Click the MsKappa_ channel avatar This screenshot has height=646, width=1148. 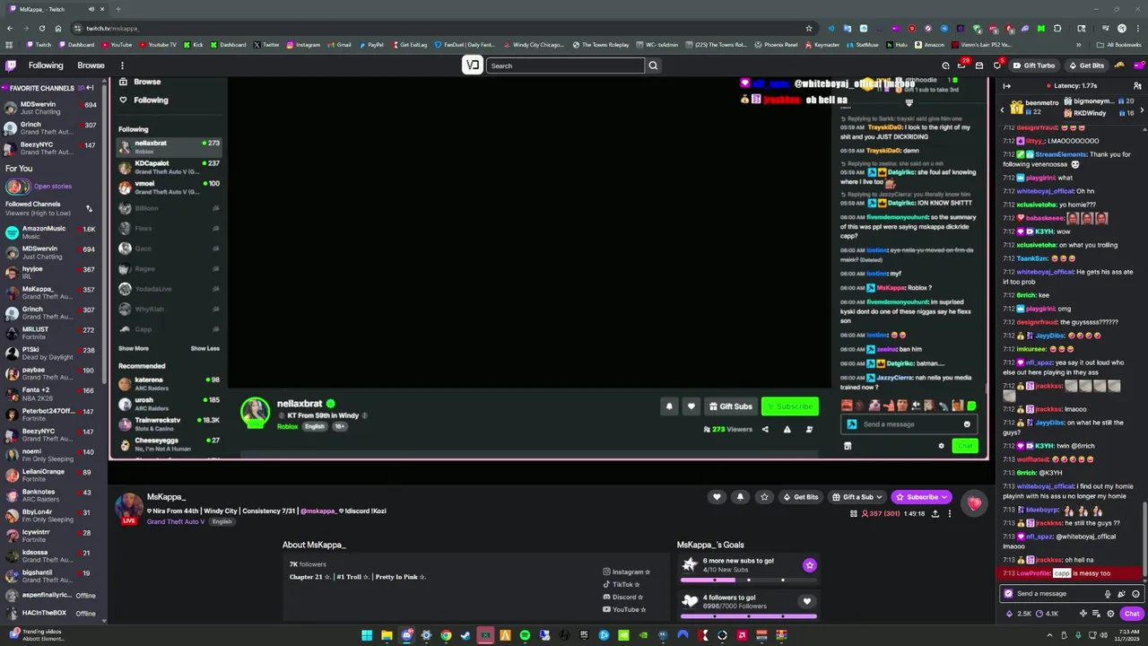pos(129,507)
